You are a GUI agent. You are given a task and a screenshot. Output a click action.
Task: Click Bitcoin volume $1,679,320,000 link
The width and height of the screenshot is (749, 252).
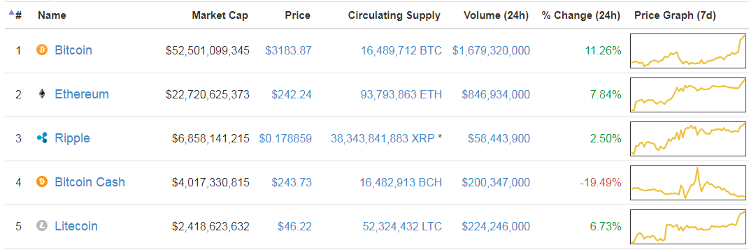point(491,50)
